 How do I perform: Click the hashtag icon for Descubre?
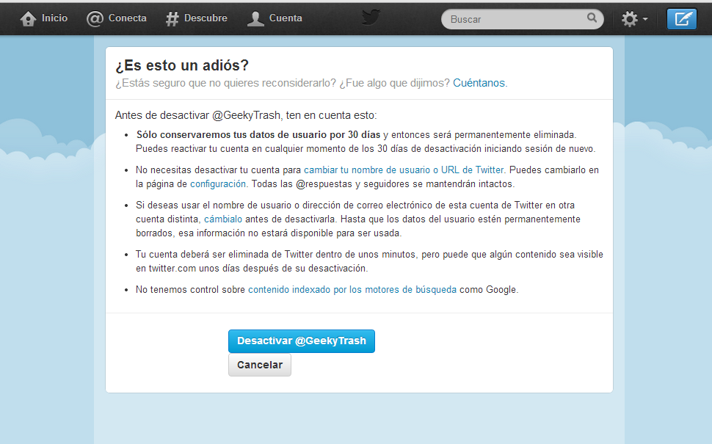coord(172,19)
